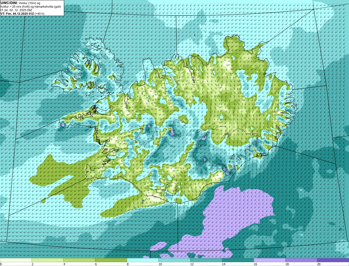Click the olive green 6–8 m/s legend swatch
This screenshot has height=266, width=349.
click(x=111, y=260)
